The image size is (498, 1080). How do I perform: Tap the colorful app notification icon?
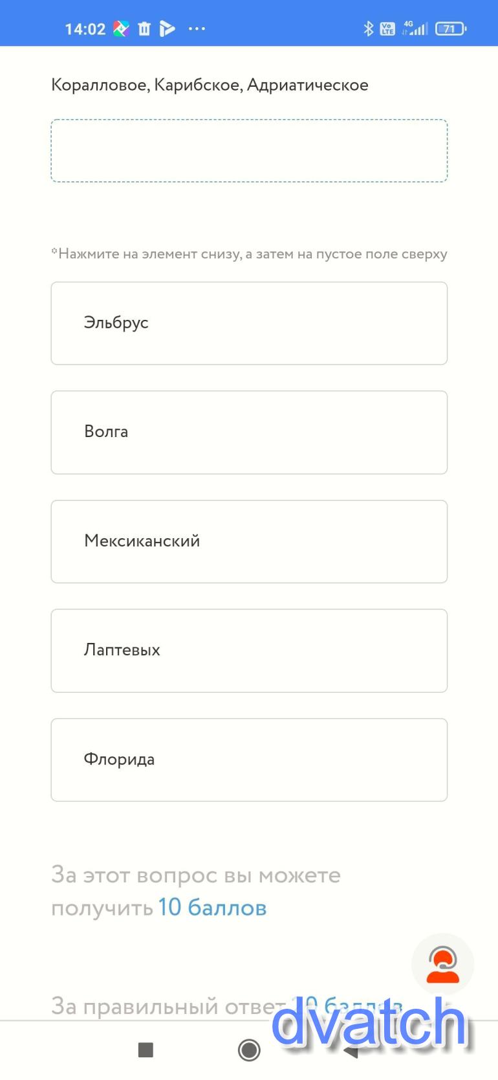[x=121, y=28]
